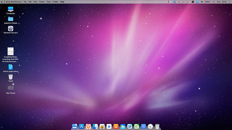Open jadams's Home folder icon
232x130 pixels.
[11, 19]
